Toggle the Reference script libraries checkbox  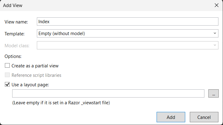(x=7, y=75)
